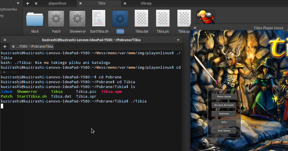Open the libc6 folder icon
288x151 pixels.
tap(35, 19)
